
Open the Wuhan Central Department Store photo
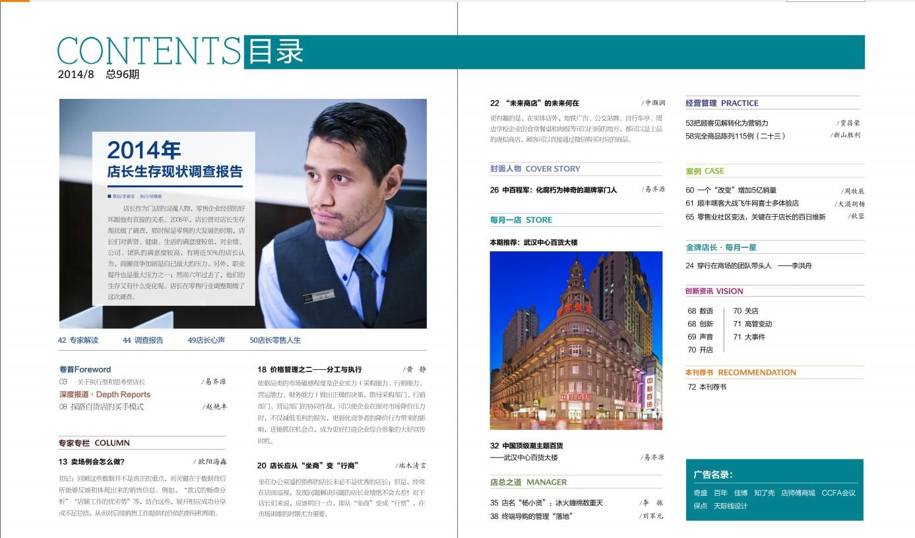pyautogui.click(x=576, y=340)
